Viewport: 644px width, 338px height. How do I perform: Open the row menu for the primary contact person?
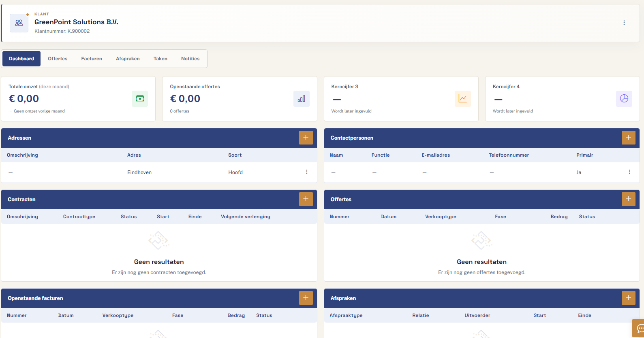[629, 172]
